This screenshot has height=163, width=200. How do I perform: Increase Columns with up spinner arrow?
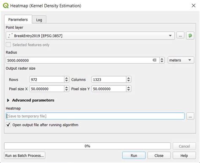tap(128, 78)
